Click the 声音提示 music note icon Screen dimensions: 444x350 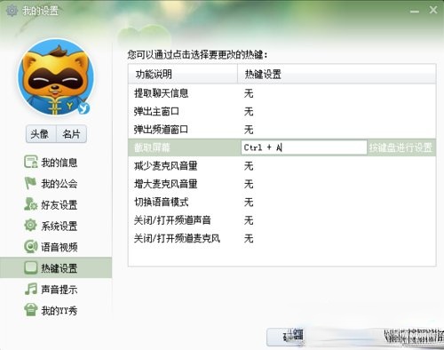[x=31, y=289]
